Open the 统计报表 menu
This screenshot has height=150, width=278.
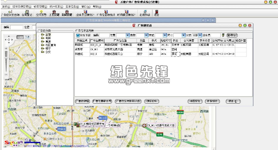56,7
